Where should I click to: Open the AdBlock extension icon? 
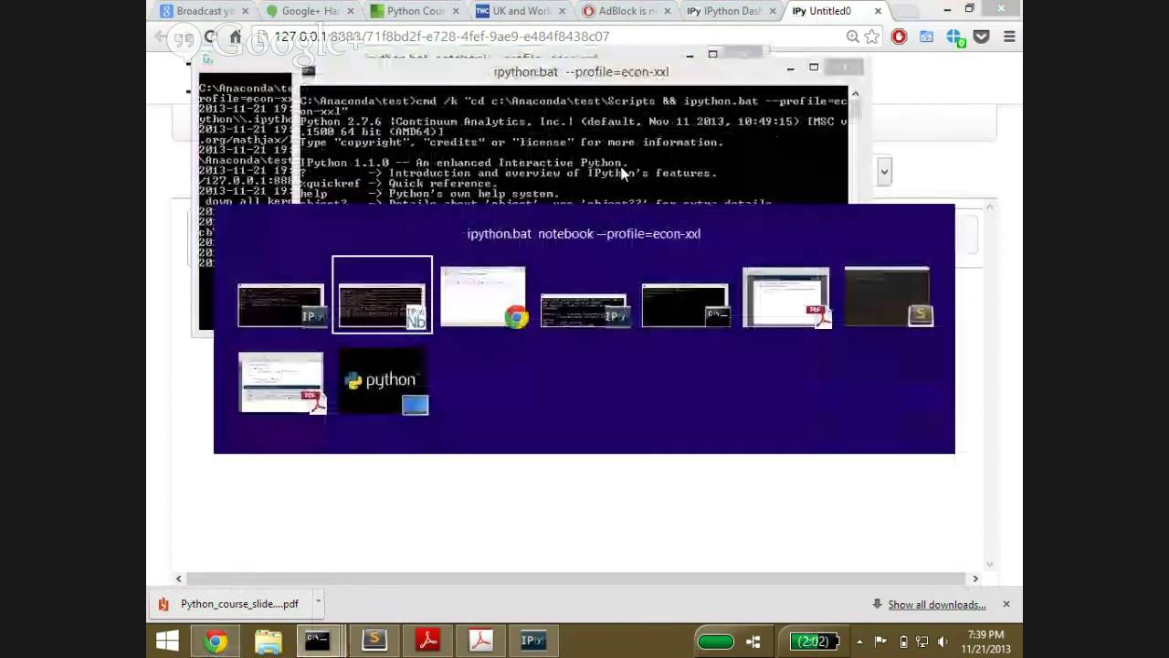pyautogui.click(x=900, y=37)
